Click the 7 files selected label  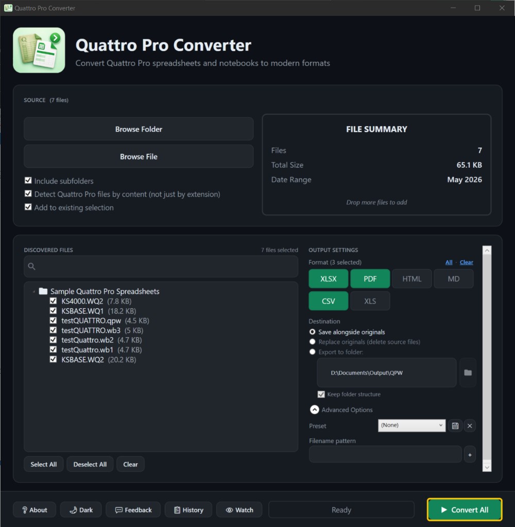pyautogui.click(x=280, y=250)
